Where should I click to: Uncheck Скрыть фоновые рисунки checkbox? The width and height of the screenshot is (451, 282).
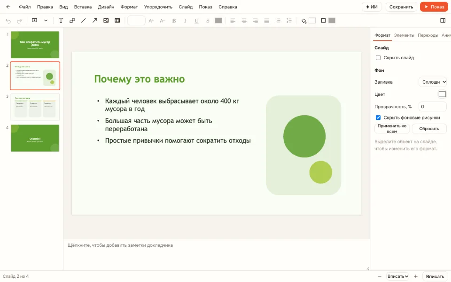click(378, 117)
